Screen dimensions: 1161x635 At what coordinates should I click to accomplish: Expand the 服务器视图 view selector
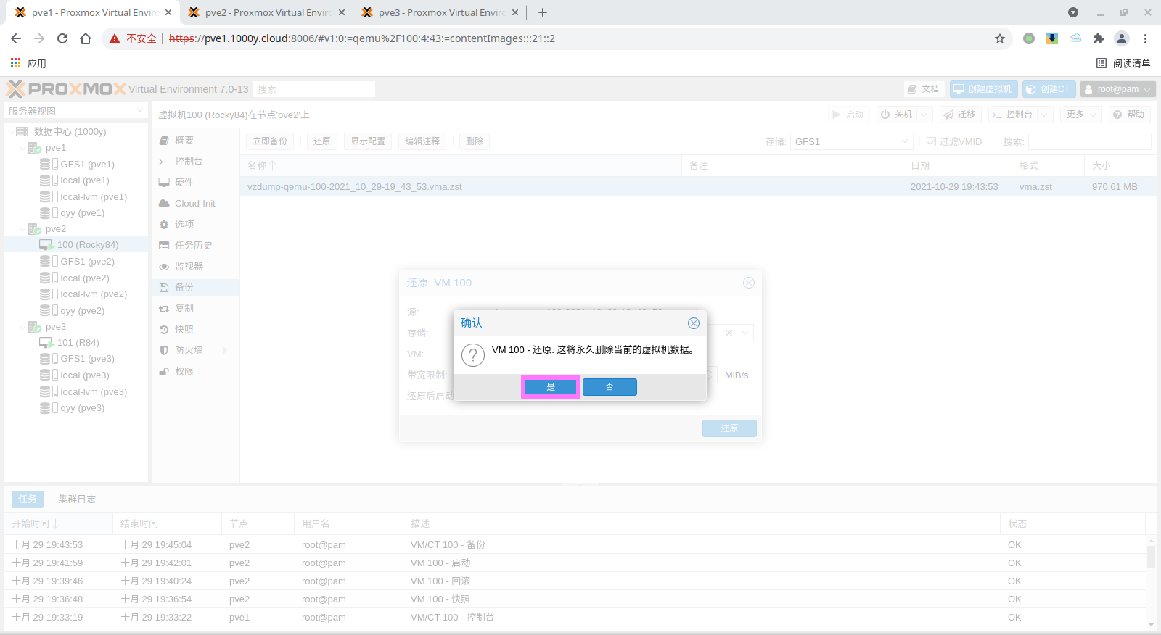(76, 111)
